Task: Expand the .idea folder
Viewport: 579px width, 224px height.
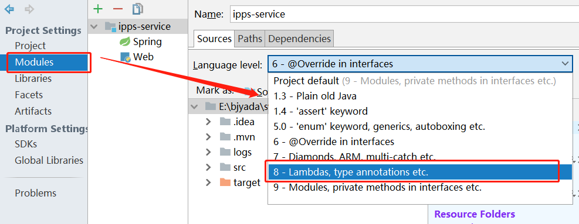Action: [208, 122]
